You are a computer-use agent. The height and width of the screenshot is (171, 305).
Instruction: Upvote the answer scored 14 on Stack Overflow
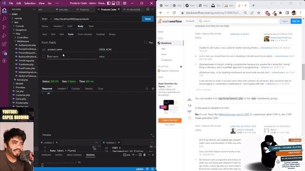coord(189,100)
